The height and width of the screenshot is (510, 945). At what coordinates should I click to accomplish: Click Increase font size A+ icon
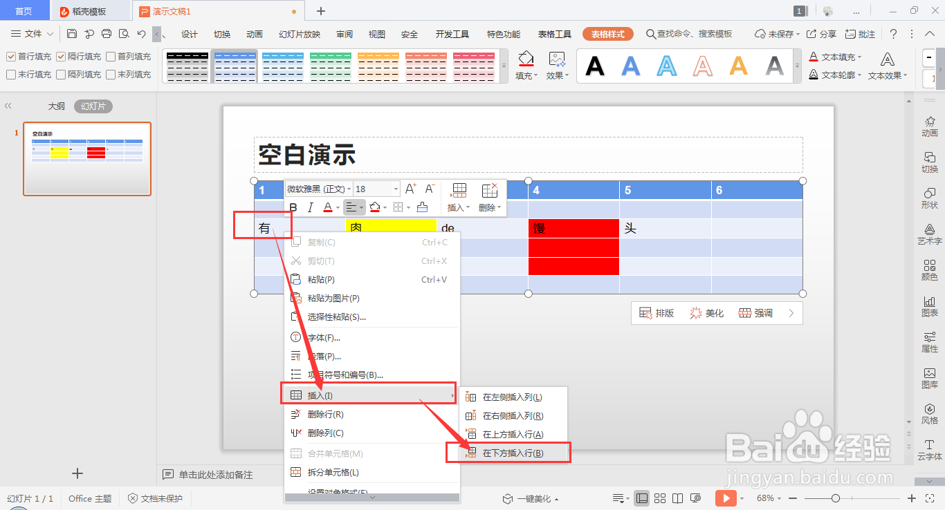click(x=411, y=189)
